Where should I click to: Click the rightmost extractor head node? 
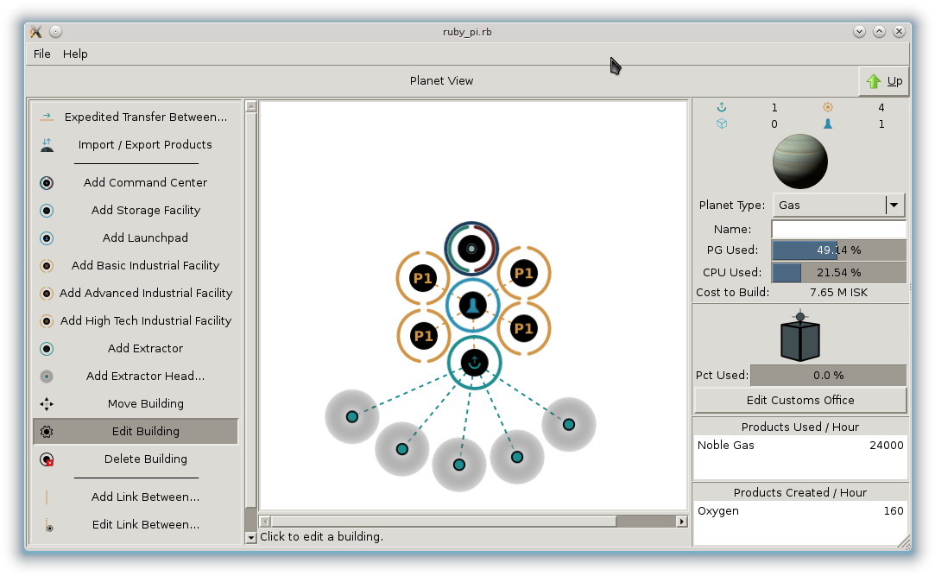click(x=569, y=424)
